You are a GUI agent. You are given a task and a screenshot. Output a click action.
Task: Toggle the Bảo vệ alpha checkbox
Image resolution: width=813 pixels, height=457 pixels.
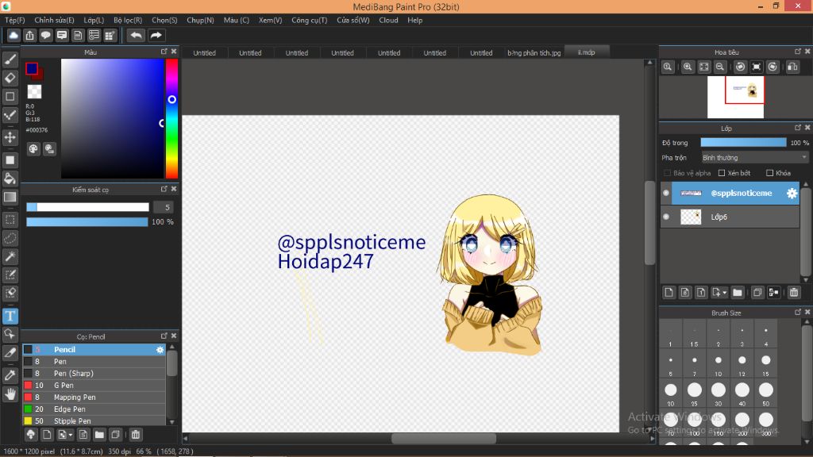tap(667, 173)
